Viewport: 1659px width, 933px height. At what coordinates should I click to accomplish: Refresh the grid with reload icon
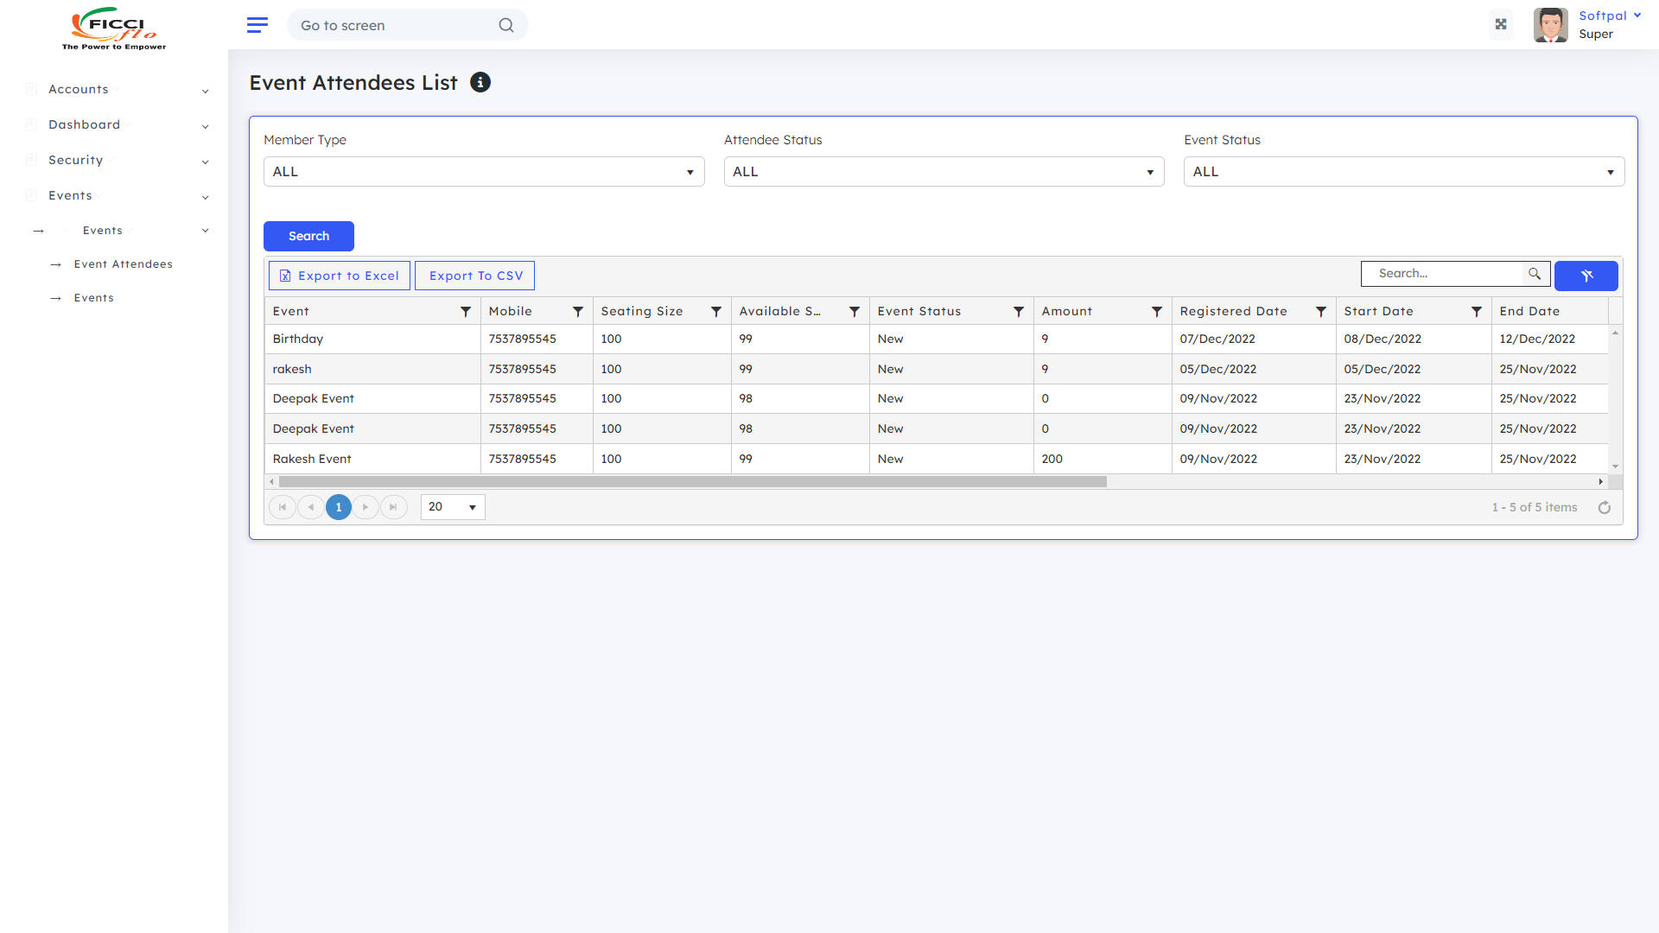[x=1605, y=507]
